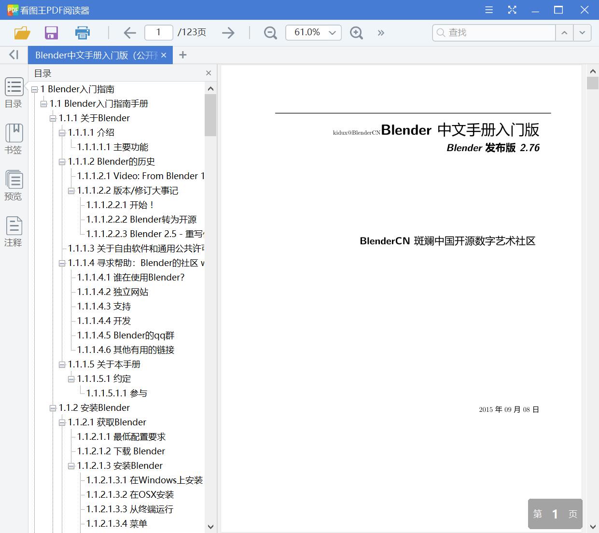Find next search result with down arrow
This screenshot has width=599, height=533.
582,33
